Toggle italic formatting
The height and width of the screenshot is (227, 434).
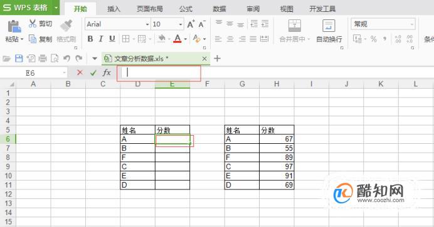tap(101, 39)
